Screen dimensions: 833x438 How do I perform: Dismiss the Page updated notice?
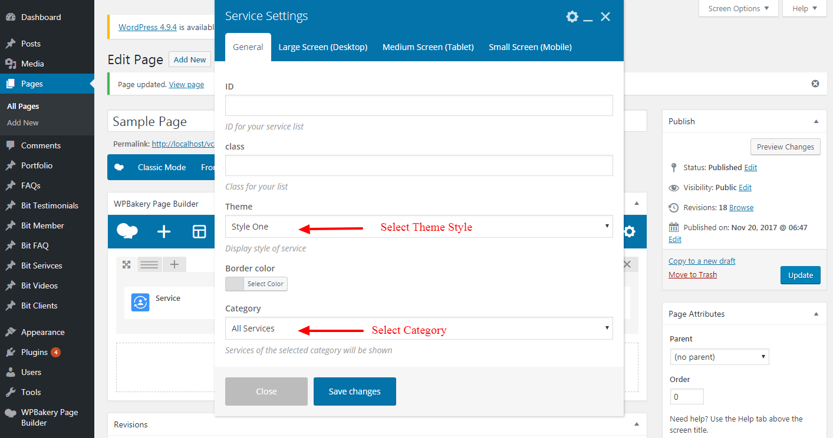point(815,84)
